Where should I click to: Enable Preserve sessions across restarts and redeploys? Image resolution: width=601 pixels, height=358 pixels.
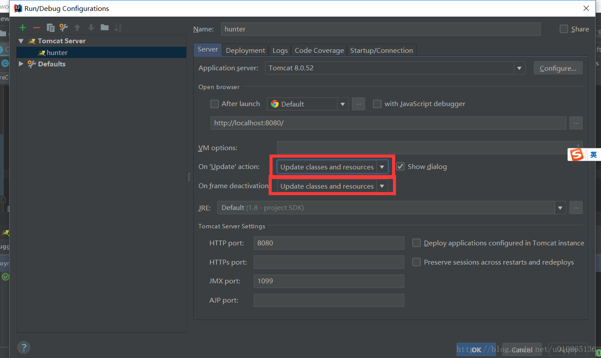click(417, 262)
